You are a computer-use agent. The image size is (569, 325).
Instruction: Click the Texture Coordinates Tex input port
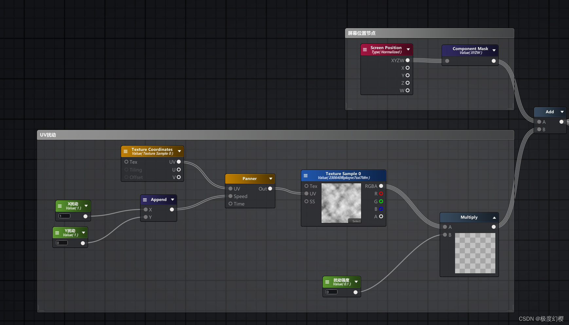click(126, 162)
